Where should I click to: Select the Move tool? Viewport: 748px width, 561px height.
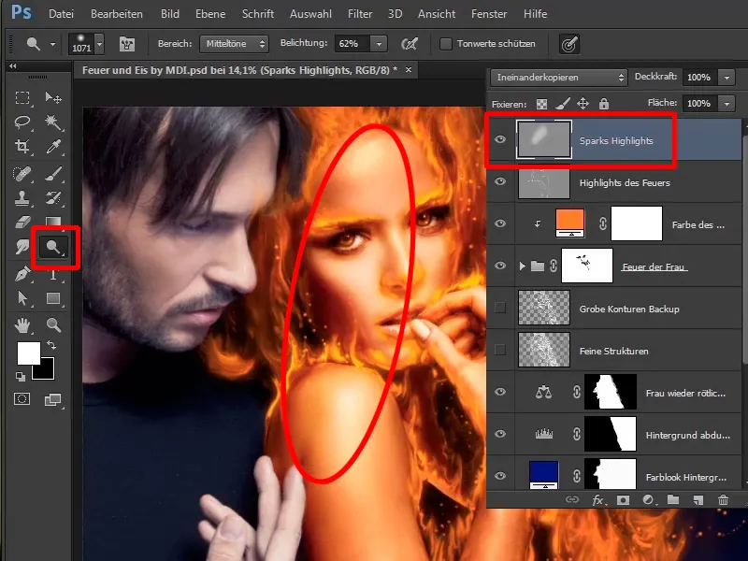(53, 98)
